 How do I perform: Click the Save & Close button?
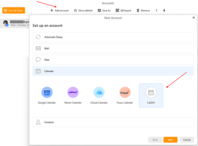tap(14, 11)
